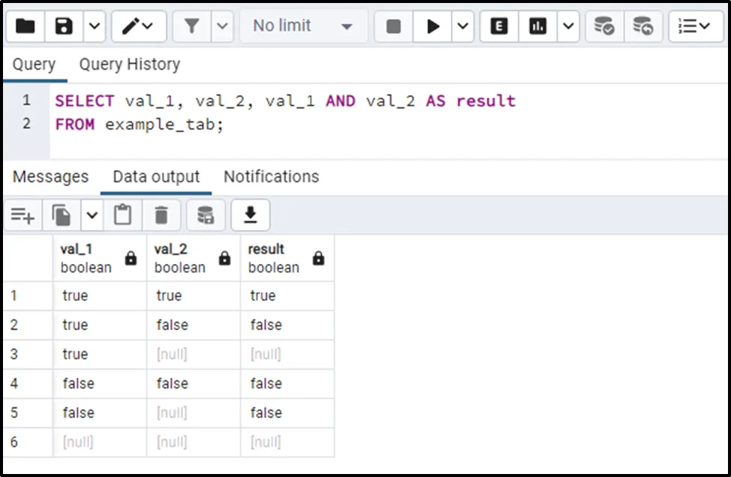Click the Rollback transaction icon
The height and width of the screenshot is (477, 731).
642,26
